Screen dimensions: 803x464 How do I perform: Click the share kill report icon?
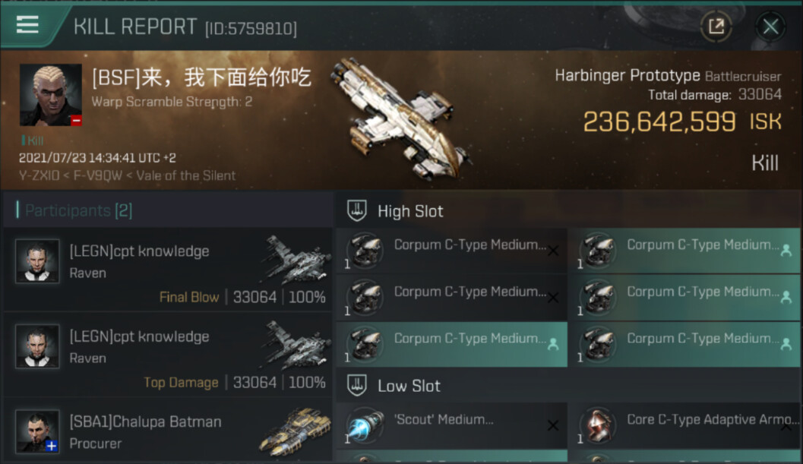(716, 26)
